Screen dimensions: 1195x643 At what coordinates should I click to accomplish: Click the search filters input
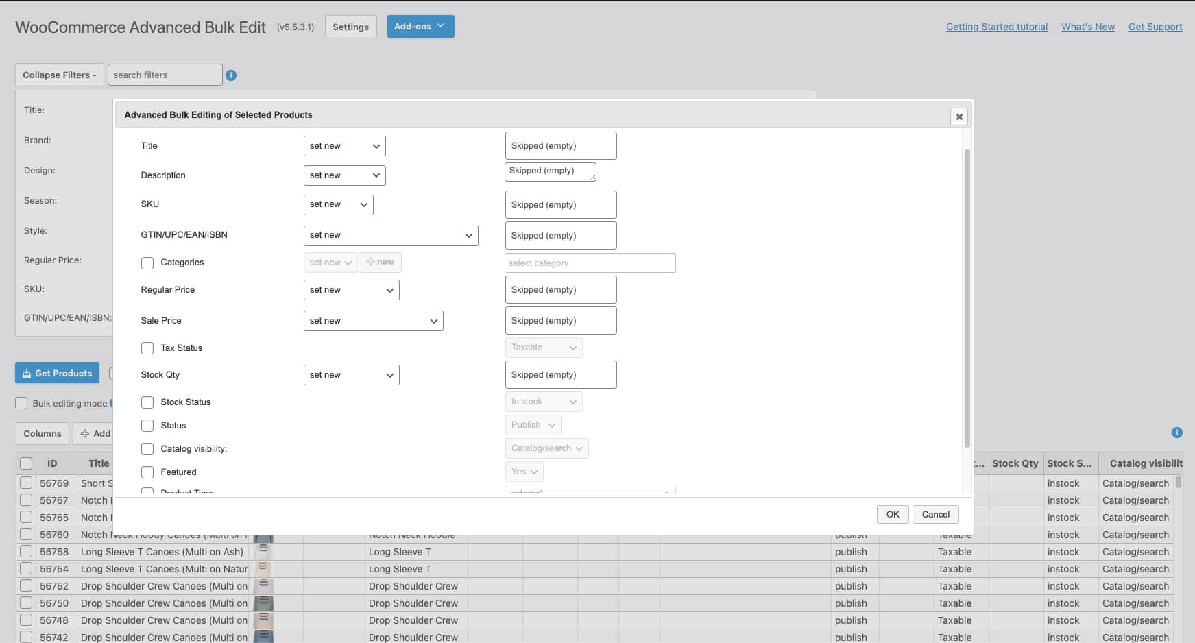(165, 75)
